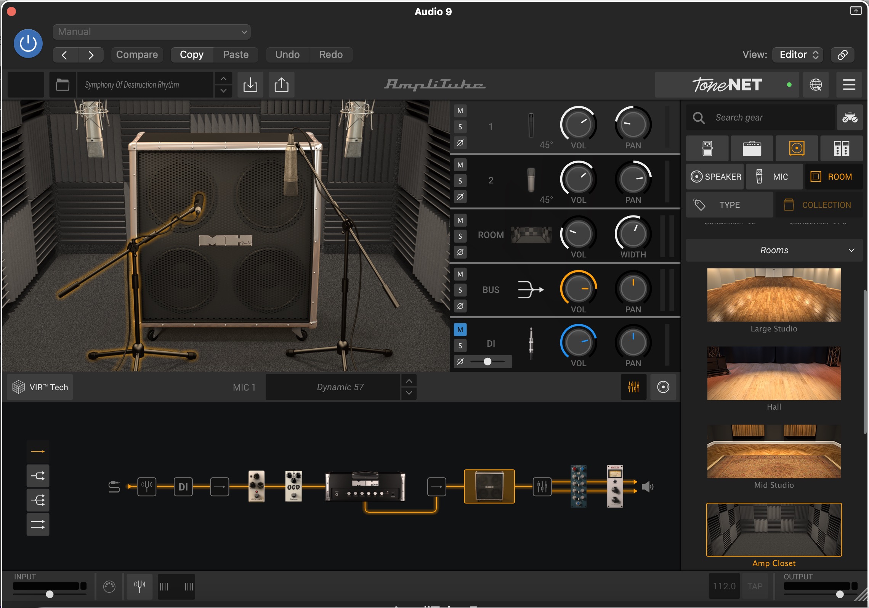Image resolution: width=869 pixels, height=608 pixels.
Task: Click the DI phase slider
Action: point(487,362)
